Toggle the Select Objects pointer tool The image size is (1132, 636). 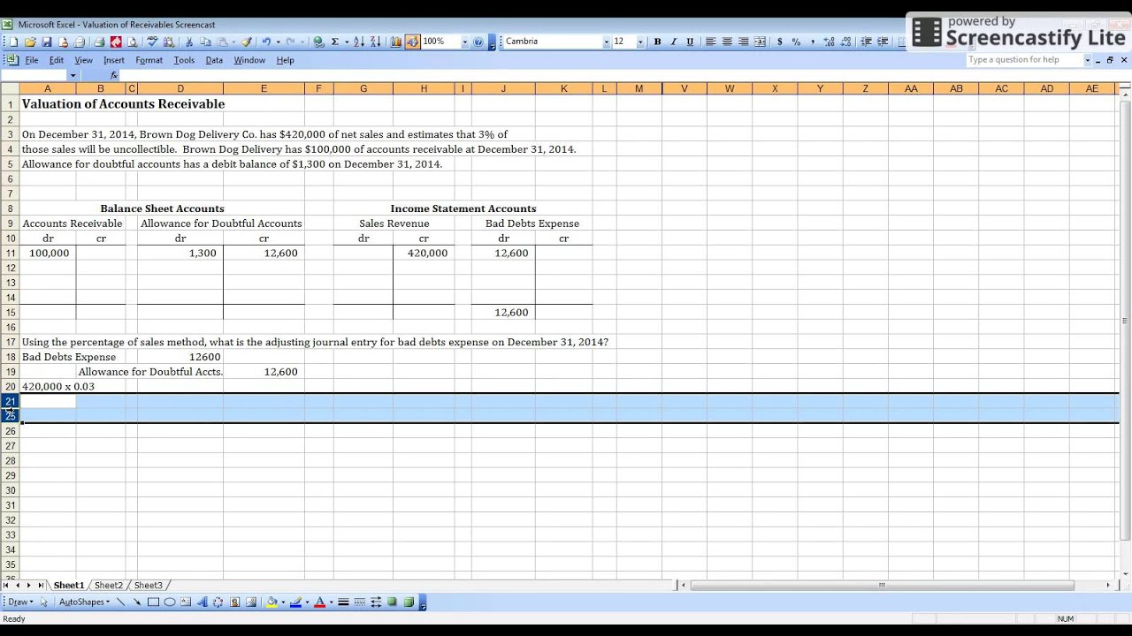[44, 602]
